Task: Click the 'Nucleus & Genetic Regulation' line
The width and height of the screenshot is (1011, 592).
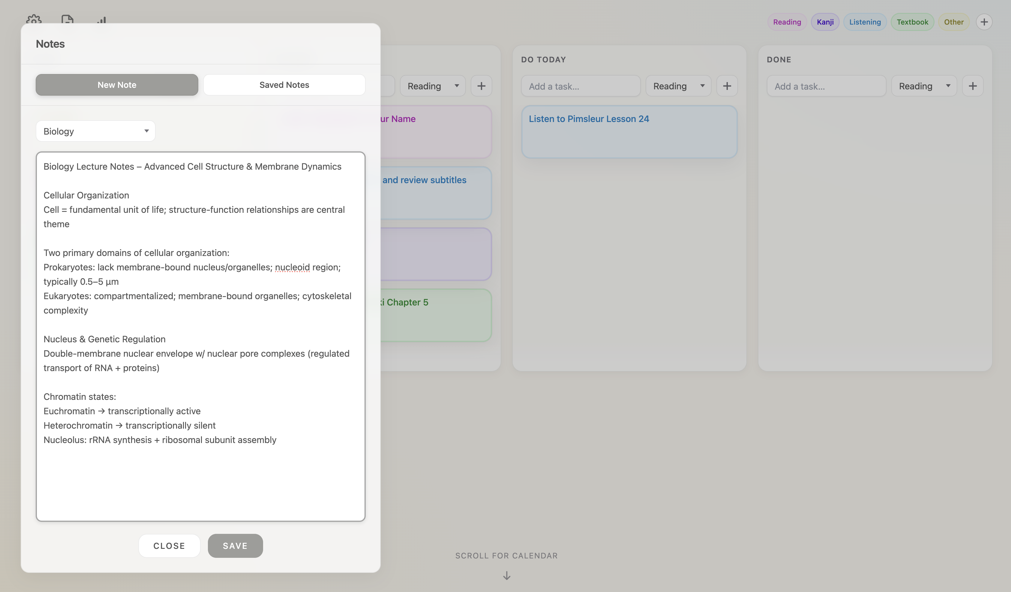Action: (104, 339)
